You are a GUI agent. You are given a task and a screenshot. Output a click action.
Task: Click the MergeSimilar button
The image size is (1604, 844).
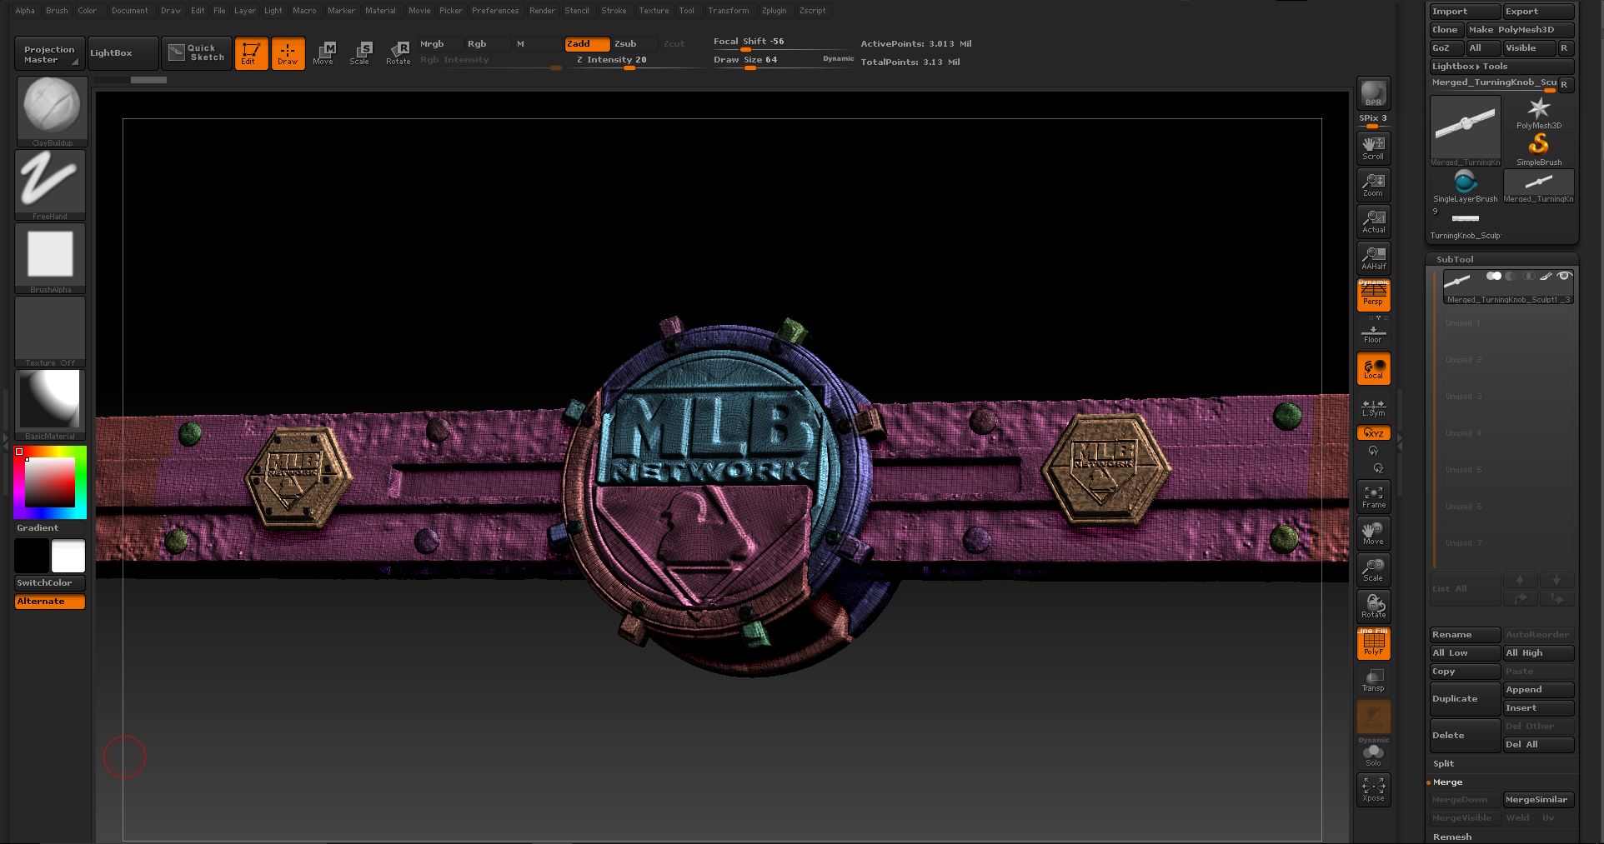coord(1538,800)
